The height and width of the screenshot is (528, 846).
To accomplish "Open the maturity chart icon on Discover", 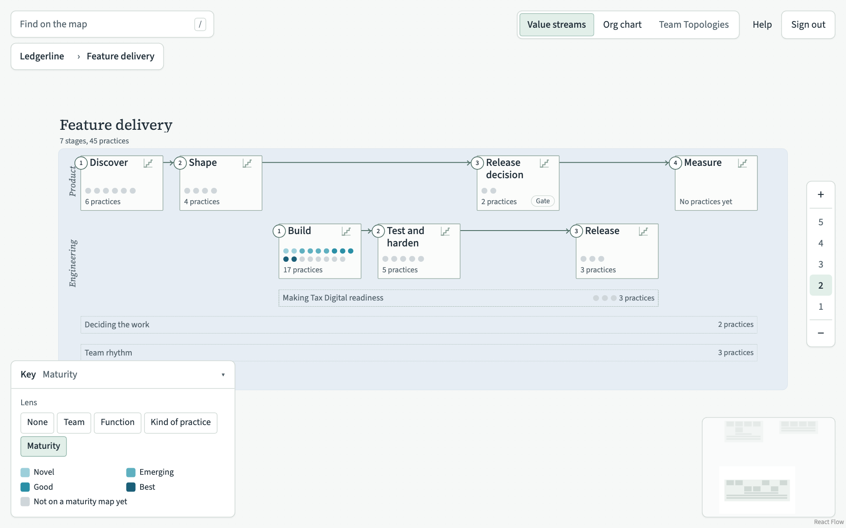I will 148,163.
